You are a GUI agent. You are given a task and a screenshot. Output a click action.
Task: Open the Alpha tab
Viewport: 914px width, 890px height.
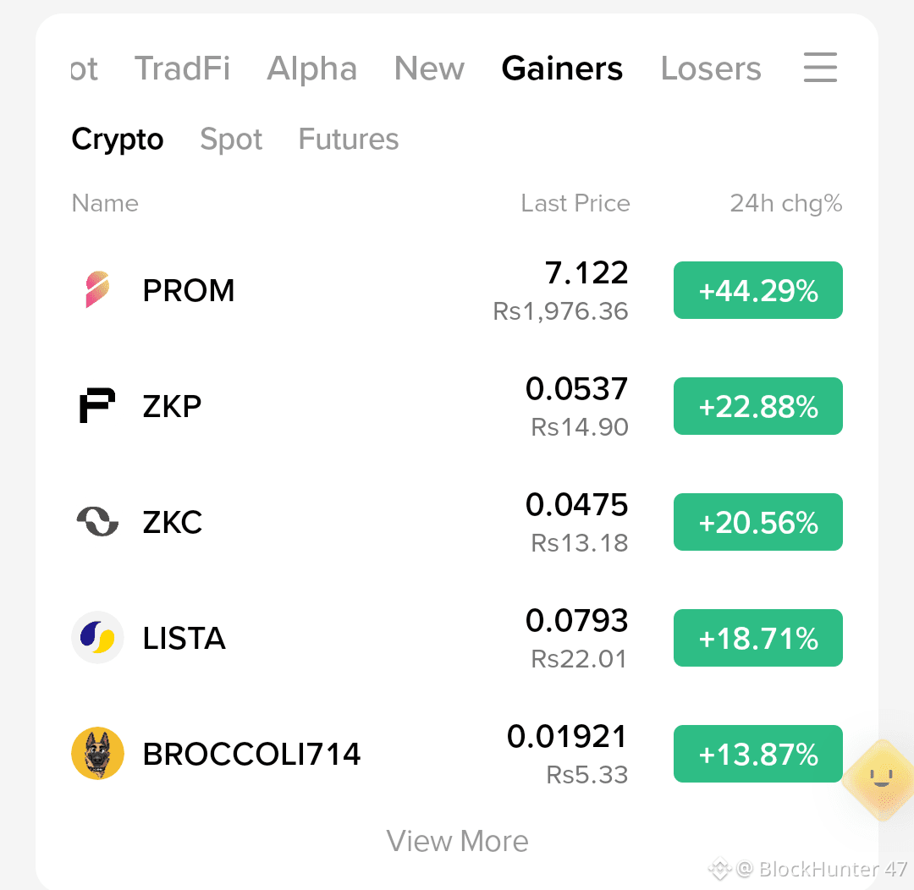311,69
